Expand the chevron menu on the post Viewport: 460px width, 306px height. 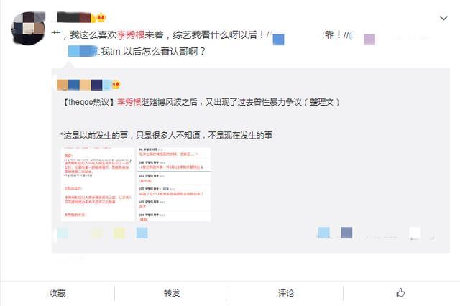(x=443, y=18)
